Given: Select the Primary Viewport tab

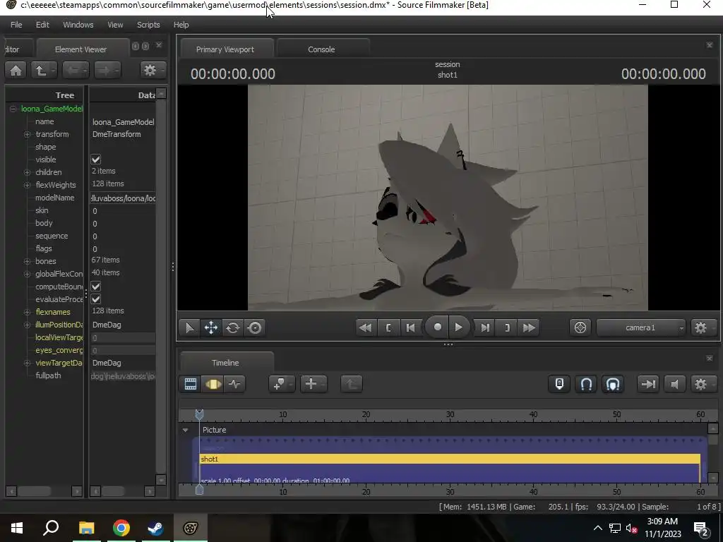Looking at the screenshot, I should [225, 49].
